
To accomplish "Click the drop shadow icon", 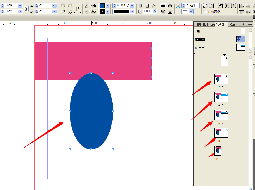I will click(148, 5).
